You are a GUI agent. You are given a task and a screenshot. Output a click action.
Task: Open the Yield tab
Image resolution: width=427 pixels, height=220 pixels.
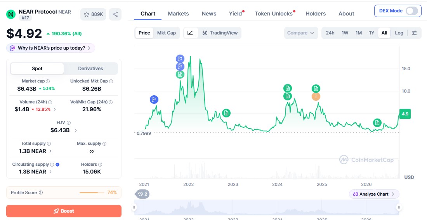(x=235, y=14)
